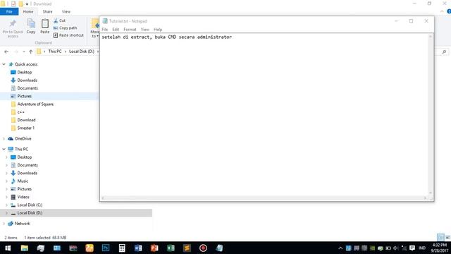Click the Paste icon in the ribbon
The width and height of the screenshot is (451, 254).
click(45, 26)
